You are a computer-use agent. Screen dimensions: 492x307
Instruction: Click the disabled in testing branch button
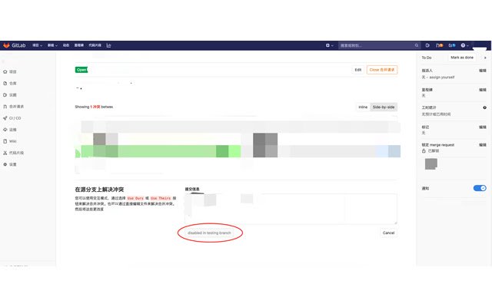click(209, 233)
